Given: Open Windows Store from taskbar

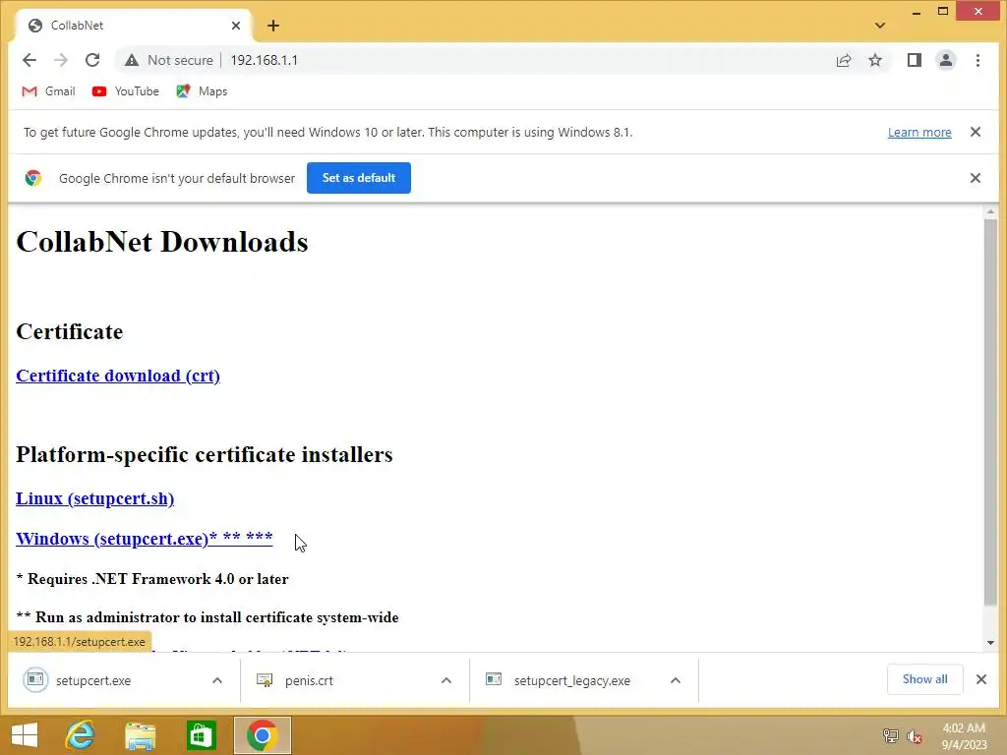Looking at the screenshot, I should [201, 735].
